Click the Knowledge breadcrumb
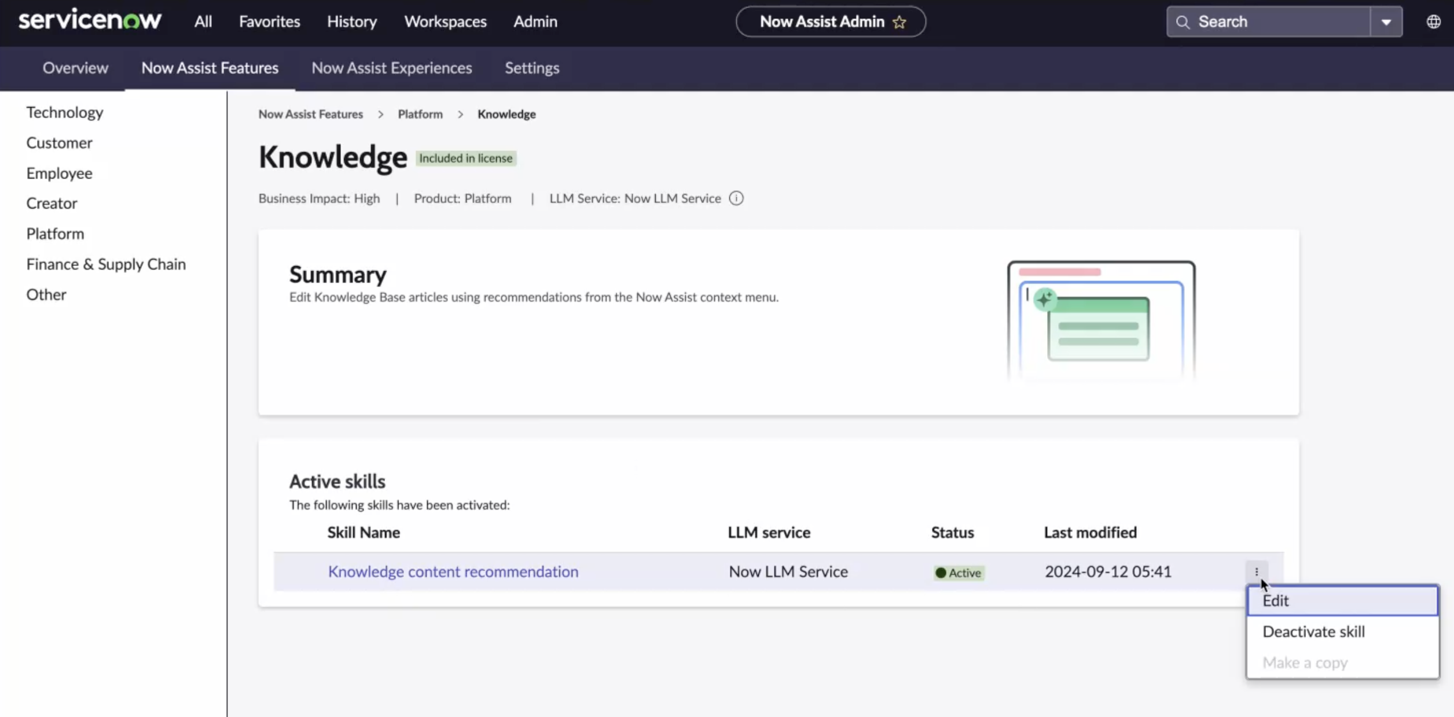This screenshot has height=717, width=1454. coord(506,114)
